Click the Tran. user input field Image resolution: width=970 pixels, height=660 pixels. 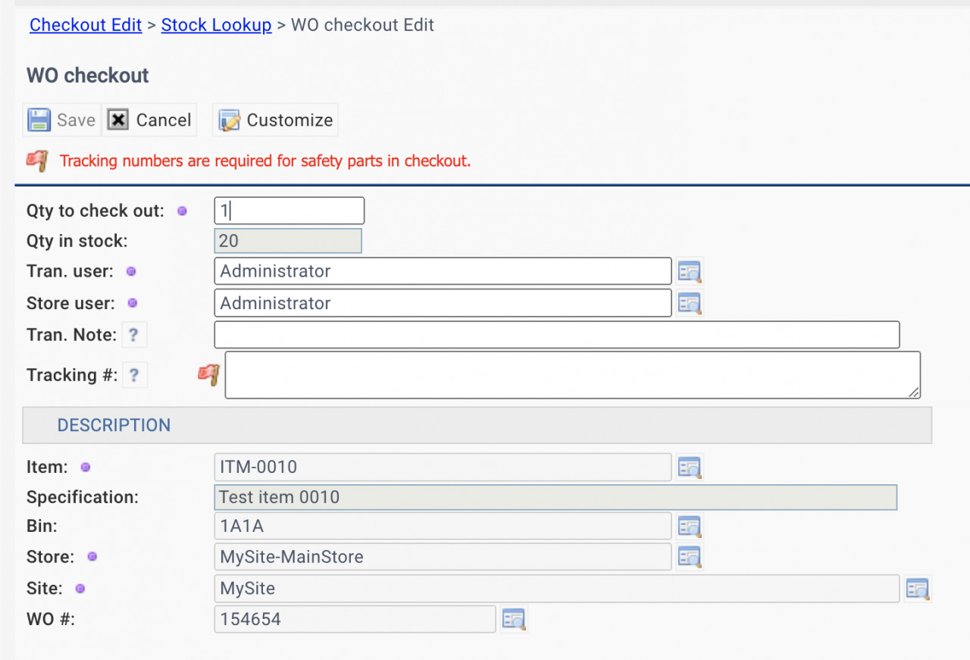pyautogui.click(x=443, y=271)
